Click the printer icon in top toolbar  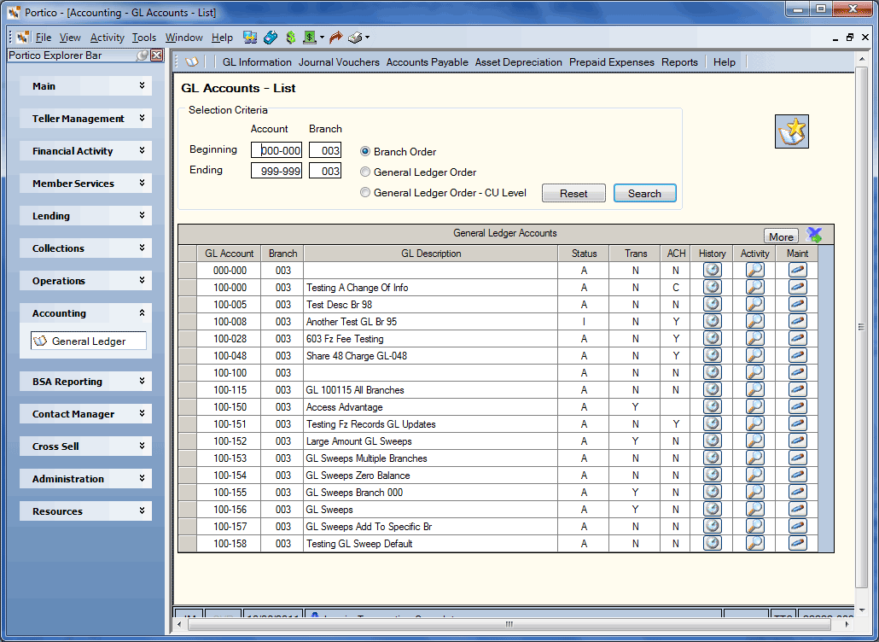click(x=355, y=38)
